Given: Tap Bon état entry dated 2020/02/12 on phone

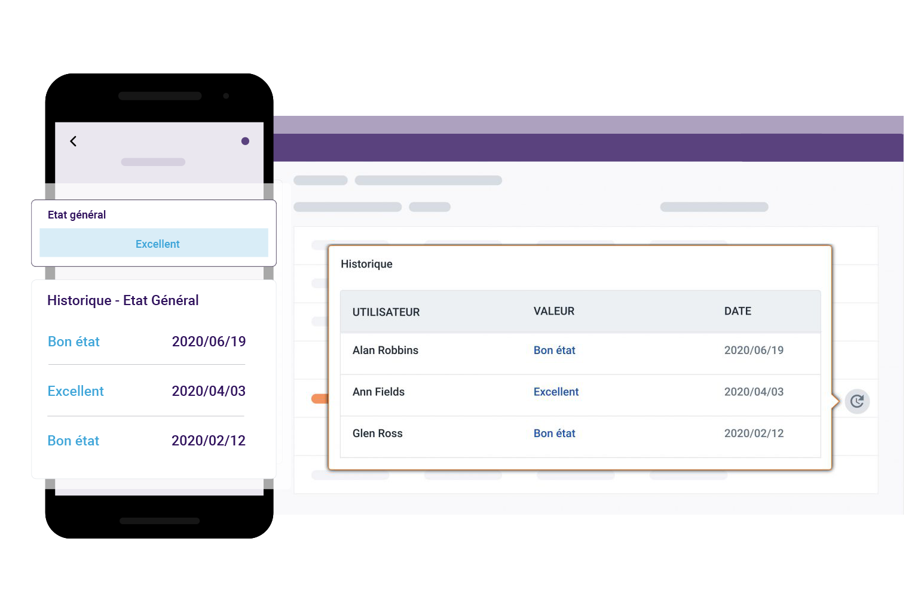Looking at the screenshot, I should tap(74, 441).
